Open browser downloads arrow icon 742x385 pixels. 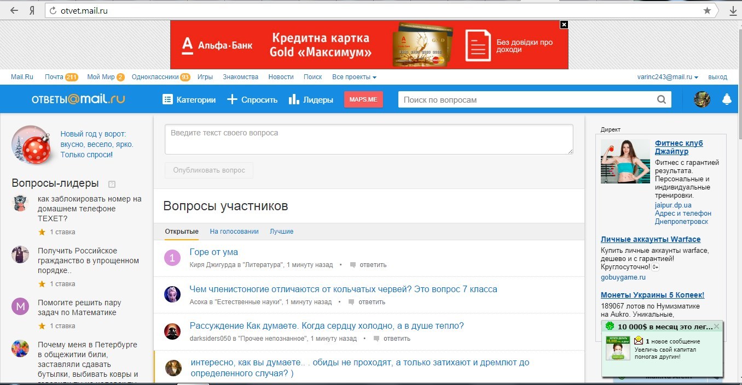(733, 11)
